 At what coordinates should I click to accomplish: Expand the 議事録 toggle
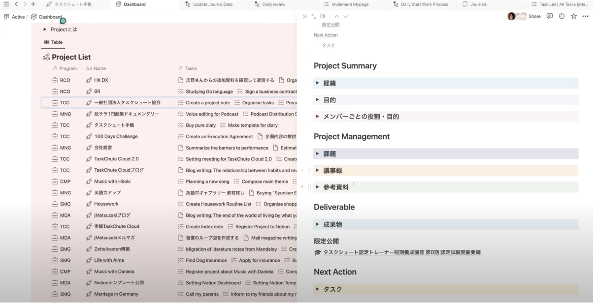[318, 170]
